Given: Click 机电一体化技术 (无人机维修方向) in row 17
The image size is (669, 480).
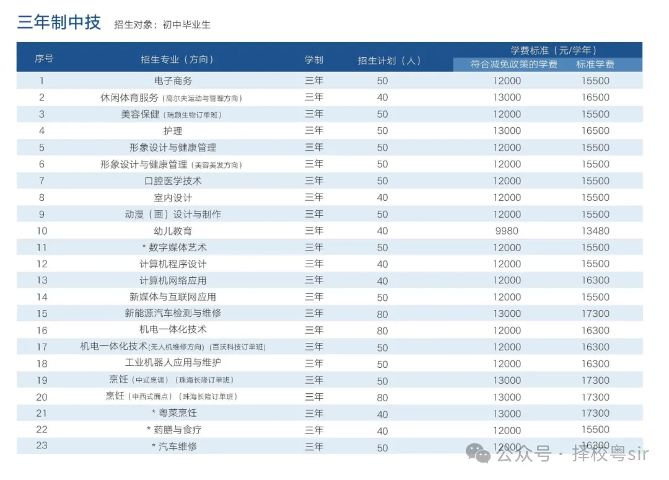Looking at the screenshot, I should click(x=173, y=346).
